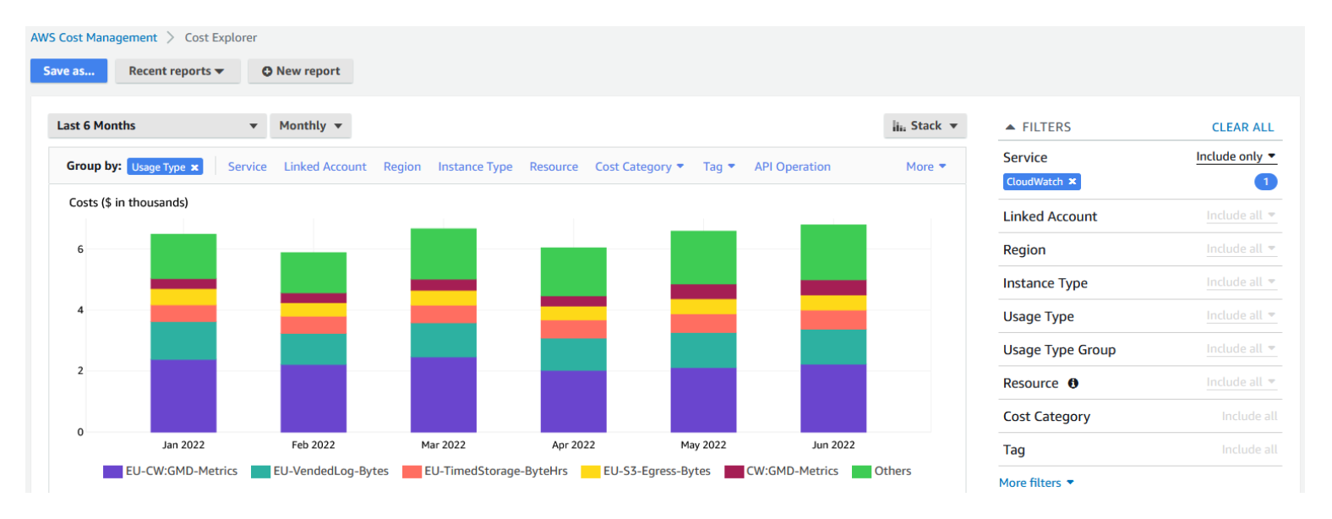Click the Resource filter info icon

1073,383
